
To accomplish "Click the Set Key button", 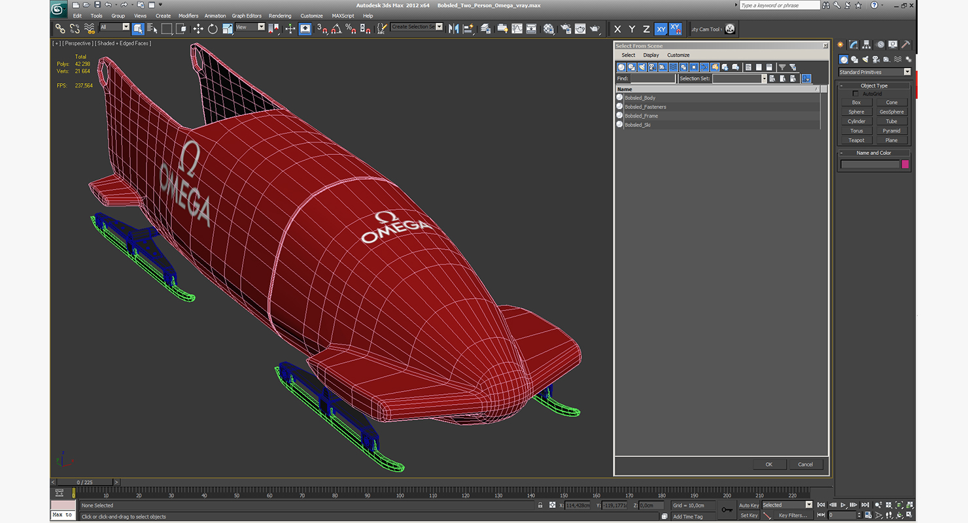I will point(748,516).
